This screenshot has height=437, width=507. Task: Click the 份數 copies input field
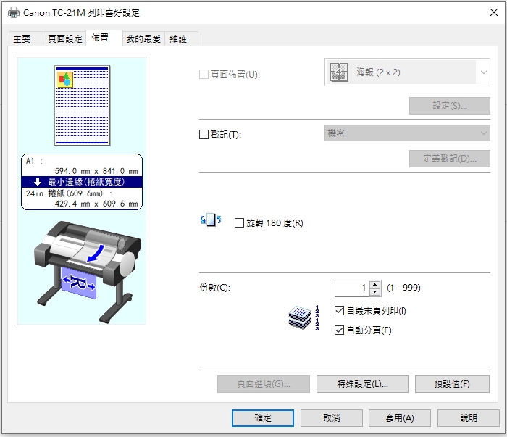point(353,288)
